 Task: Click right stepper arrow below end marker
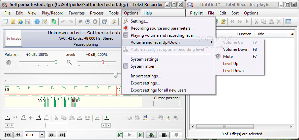108,125
